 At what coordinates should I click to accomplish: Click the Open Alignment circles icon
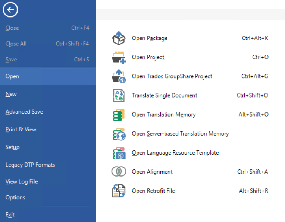pyautogui.click(x=119, y=172)
